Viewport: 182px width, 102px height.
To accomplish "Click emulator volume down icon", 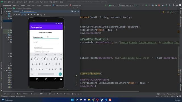I will (19, 15).
